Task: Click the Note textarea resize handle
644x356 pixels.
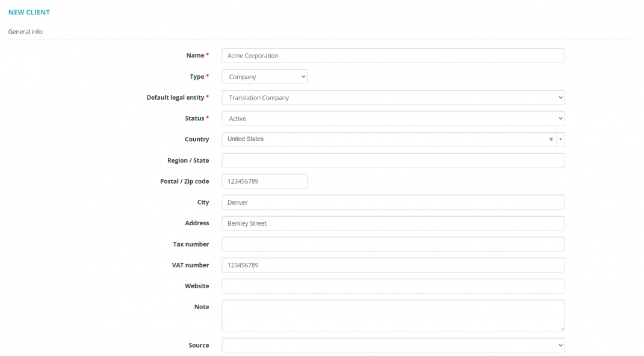Action: (x=562, y=328)
